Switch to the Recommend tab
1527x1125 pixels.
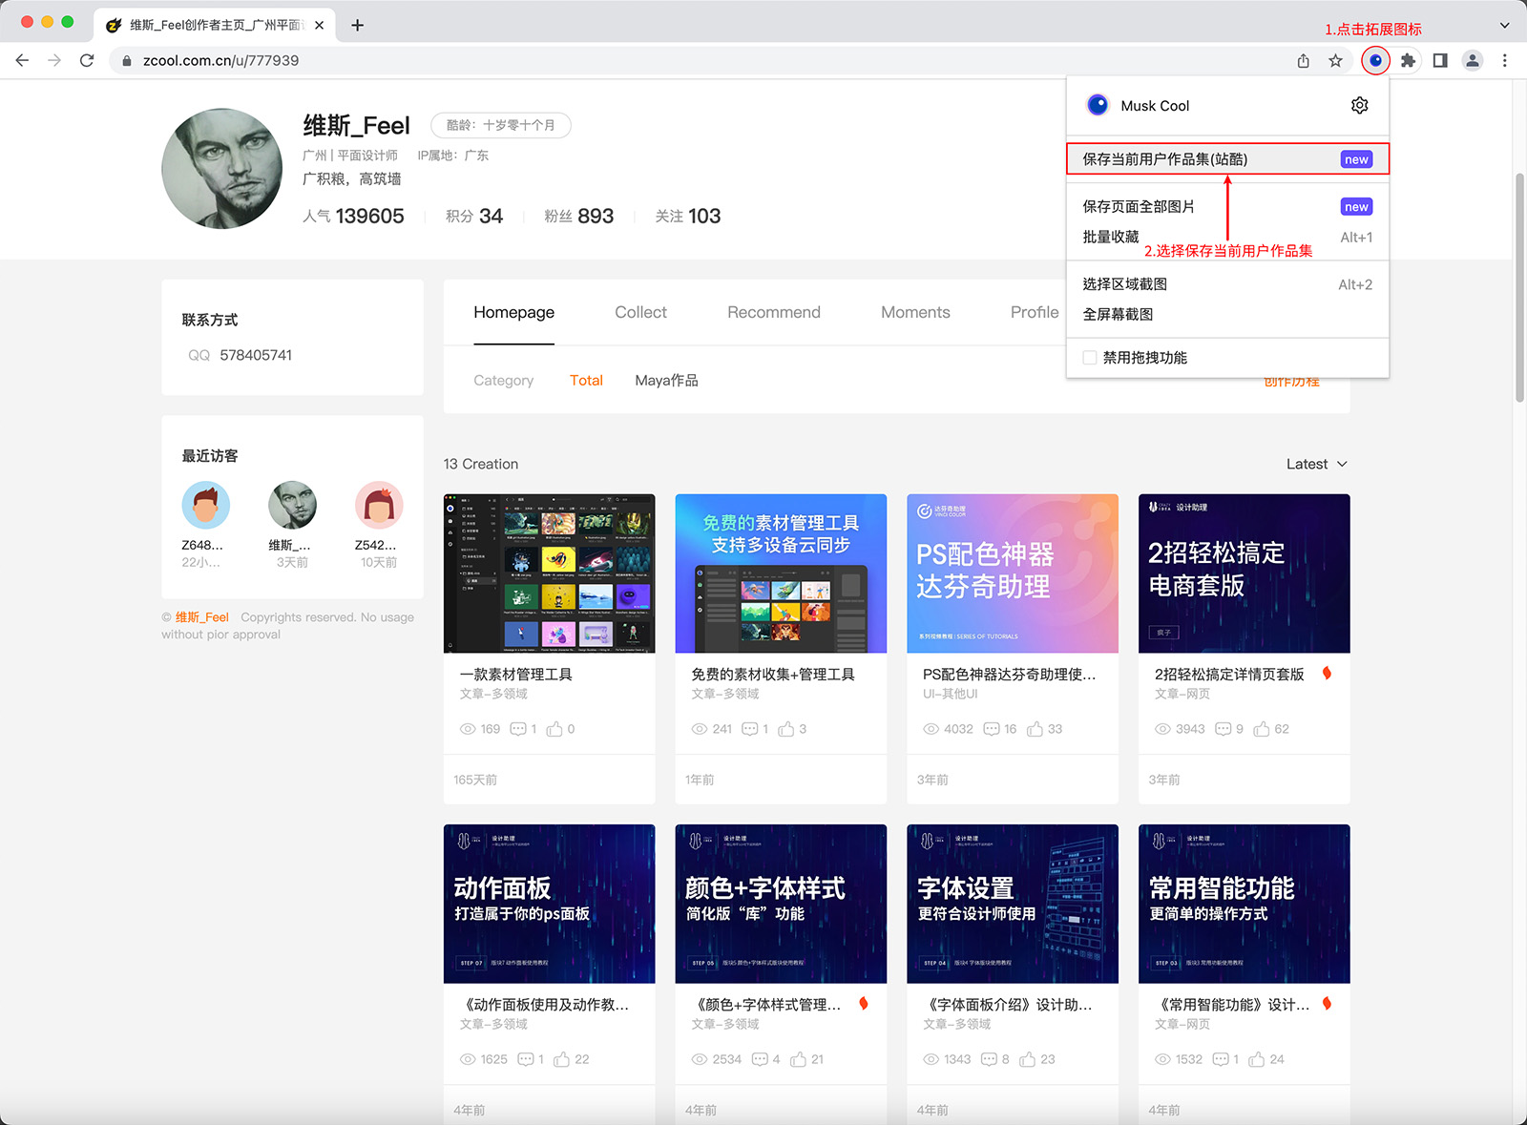pyautogui.click(x=773, y=313)
